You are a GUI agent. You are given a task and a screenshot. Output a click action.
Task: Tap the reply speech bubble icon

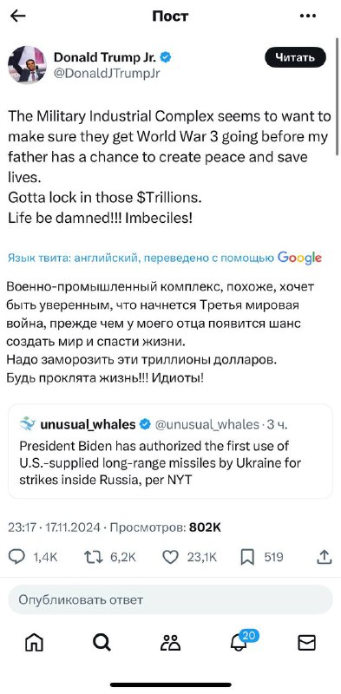click(x=16, y=557)
